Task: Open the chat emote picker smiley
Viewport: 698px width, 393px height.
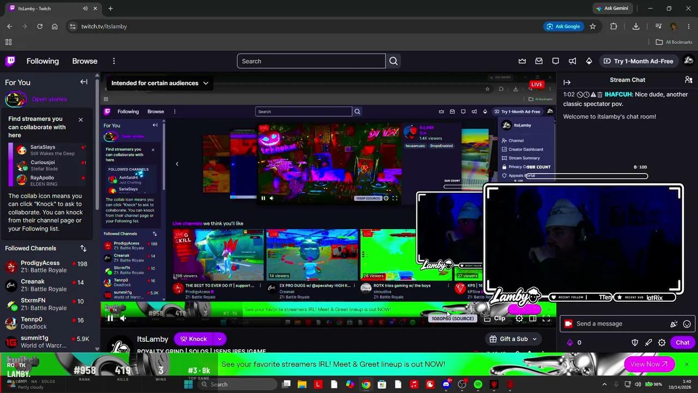Action: [687, 324]
